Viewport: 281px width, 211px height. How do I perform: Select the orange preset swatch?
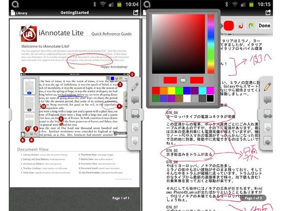pyautogui.click(x=163, y=90)
